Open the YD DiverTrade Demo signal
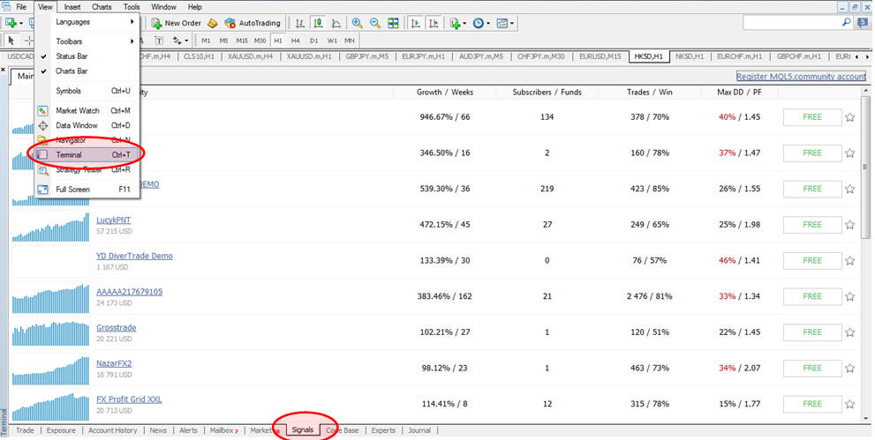 click(x=134, y=257)
